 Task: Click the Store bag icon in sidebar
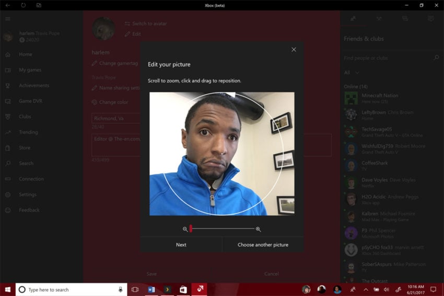[x=8, y=148]
